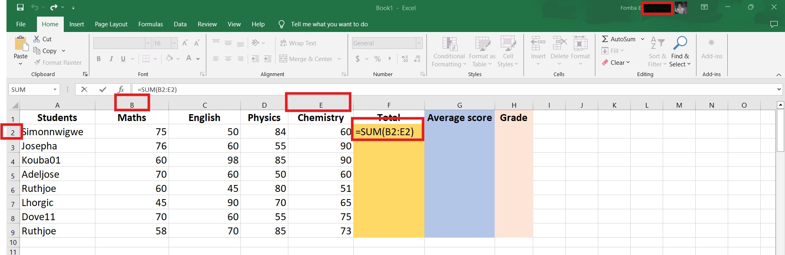Open the AutoSum dropdown arrow
Image resolution: width=785 pixels, height=255 pixels.
[642, 39]
